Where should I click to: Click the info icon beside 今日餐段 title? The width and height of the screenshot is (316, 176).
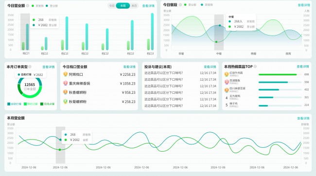180,5
